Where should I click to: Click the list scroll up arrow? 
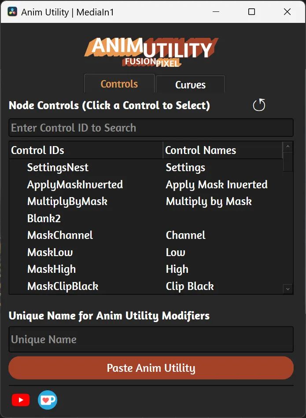[x=288, y=147]
